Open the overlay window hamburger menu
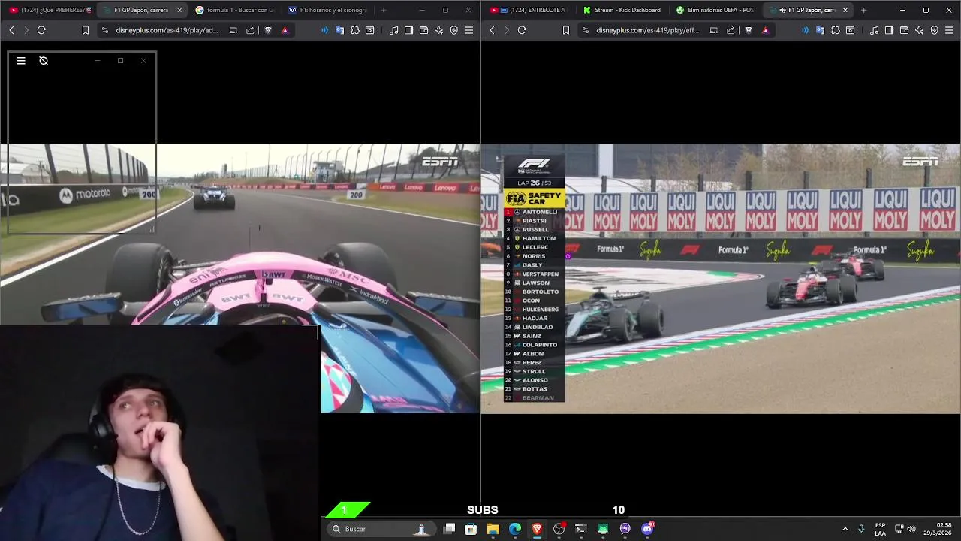This screenshot has height=541, width=961. pos(21,61)
